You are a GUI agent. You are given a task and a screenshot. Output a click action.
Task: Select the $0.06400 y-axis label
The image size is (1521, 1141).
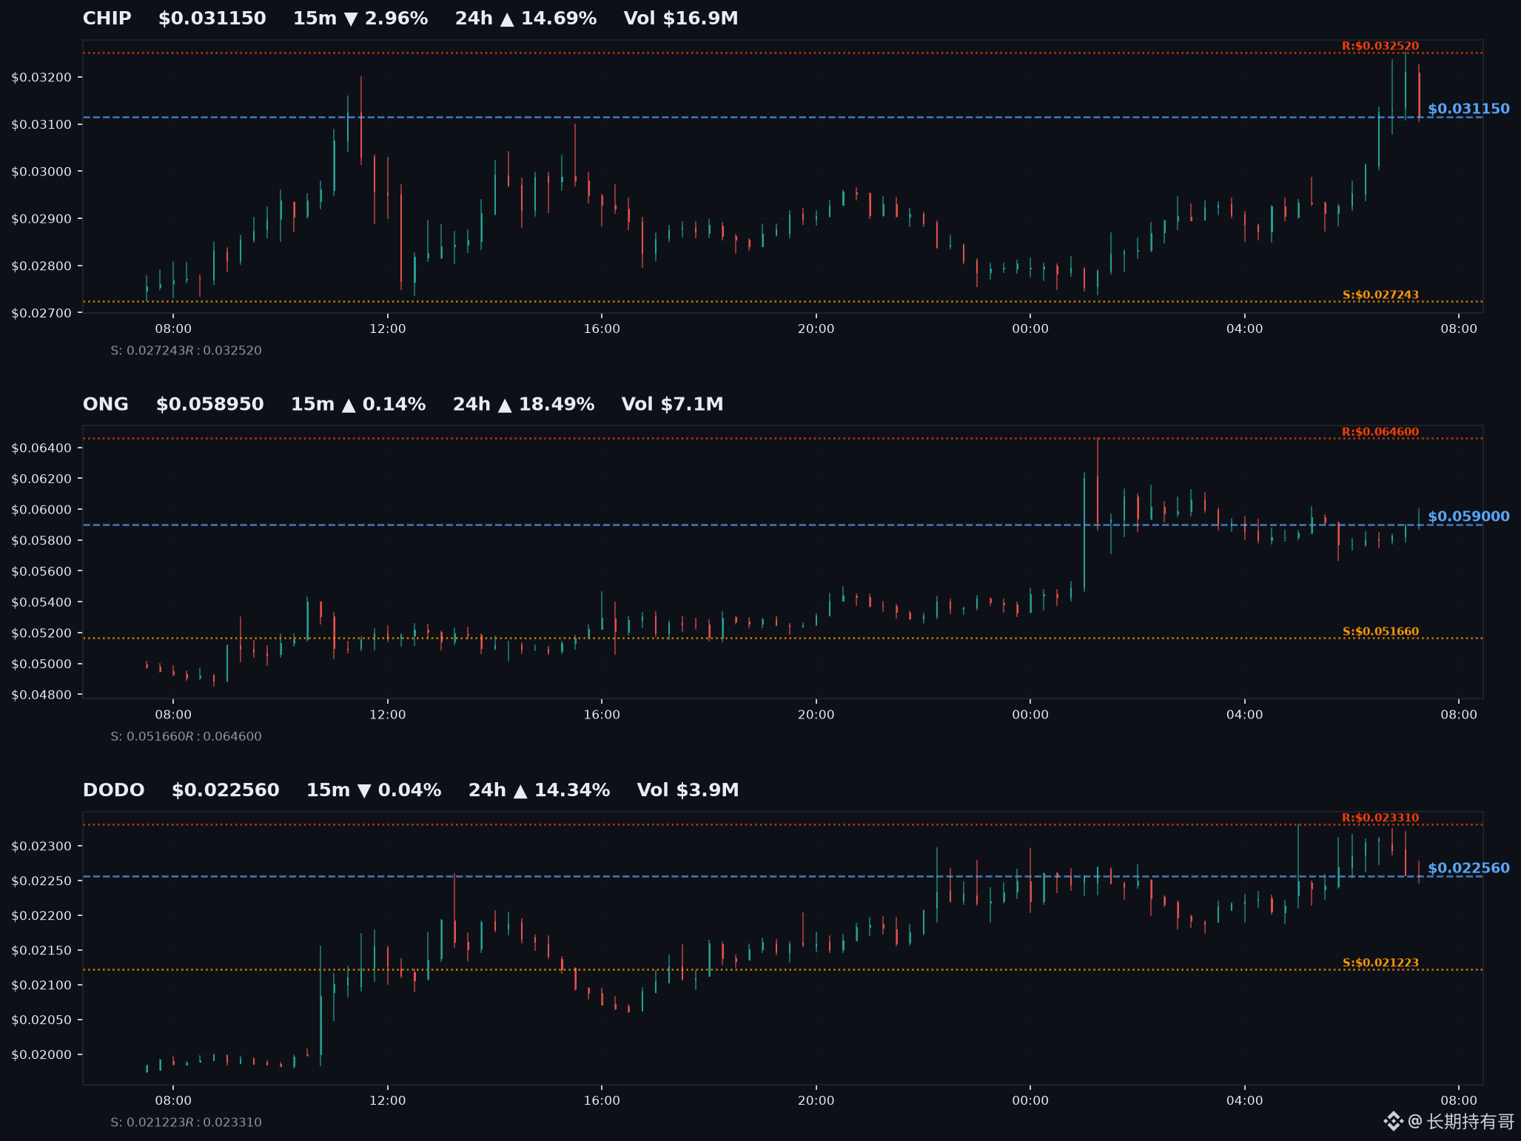tap(41, 448)
